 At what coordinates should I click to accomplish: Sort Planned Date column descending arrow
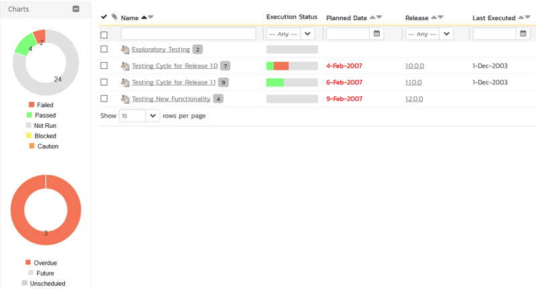click(380, 17)
